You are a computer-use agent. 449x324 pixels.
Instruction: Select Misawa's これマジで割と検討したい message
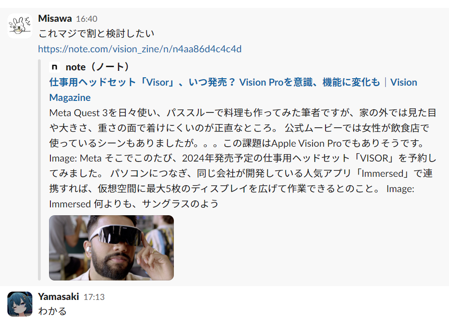[96, 33]
